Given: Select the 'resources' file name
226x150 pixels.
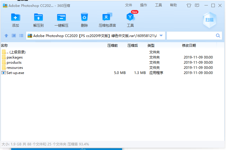Looking at the screenshot, I should coord(15,68).
